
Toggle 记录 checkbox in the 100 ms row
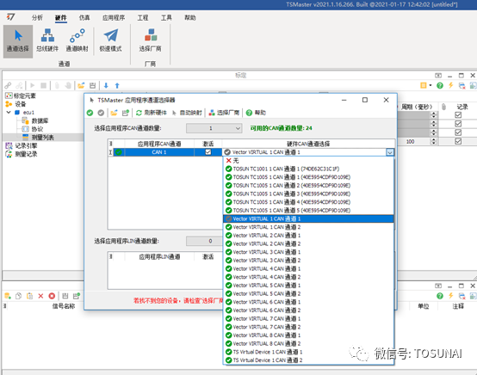(x=458, y=141)
